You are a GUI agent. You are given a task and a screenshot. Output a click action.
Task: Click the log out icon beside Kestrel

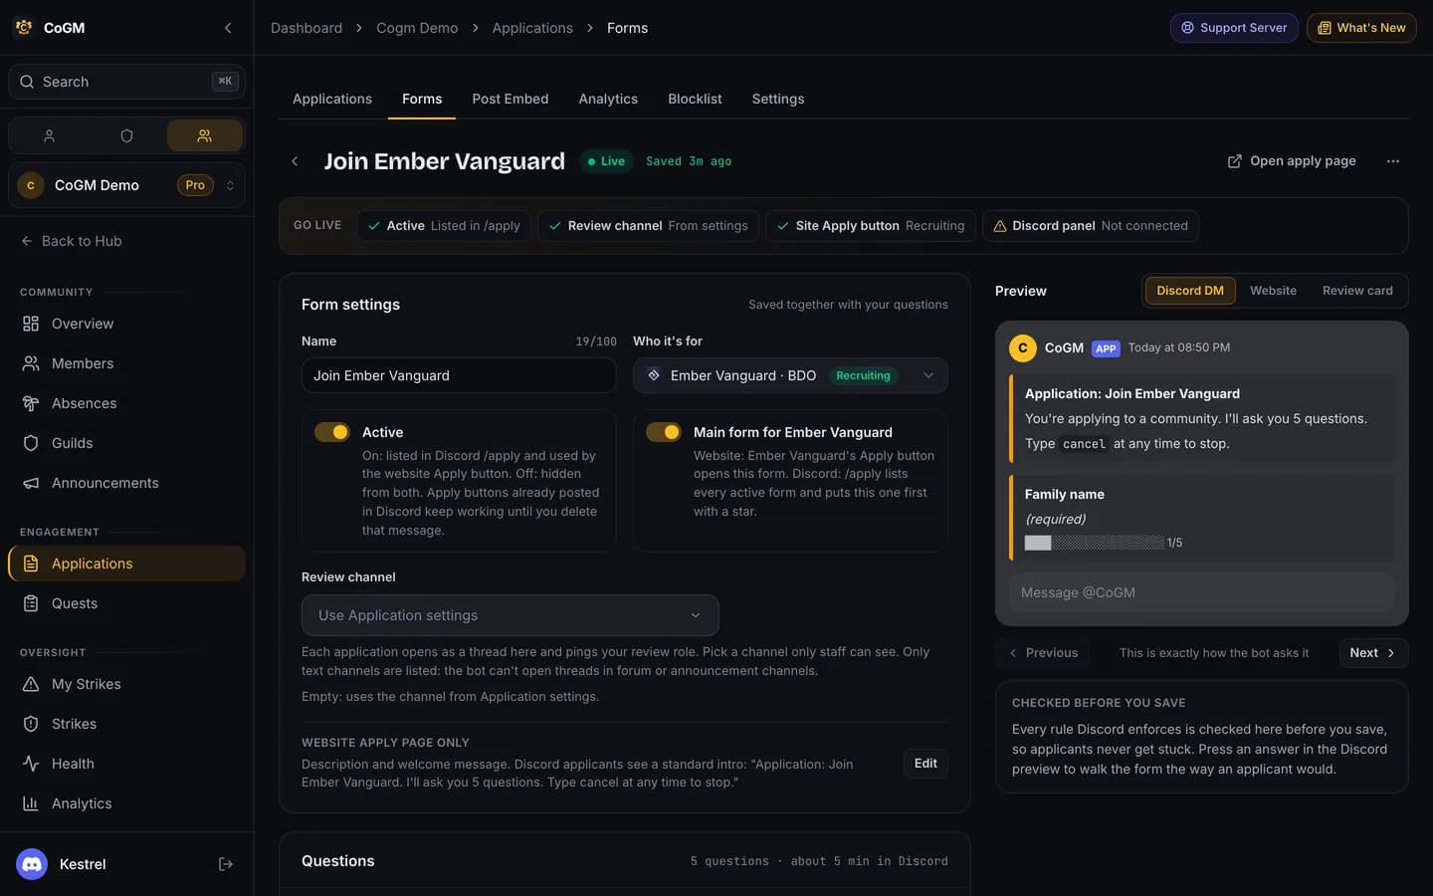tap(226, 864)
